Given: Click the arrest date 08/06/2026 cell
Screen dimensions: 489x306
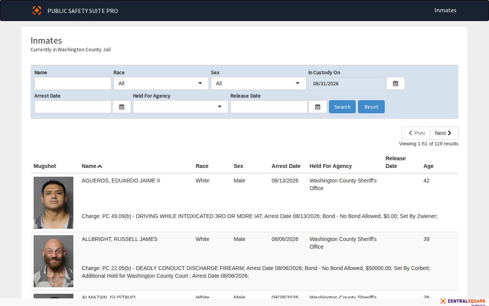Looking at the screenshot, I should pos(285,239).
